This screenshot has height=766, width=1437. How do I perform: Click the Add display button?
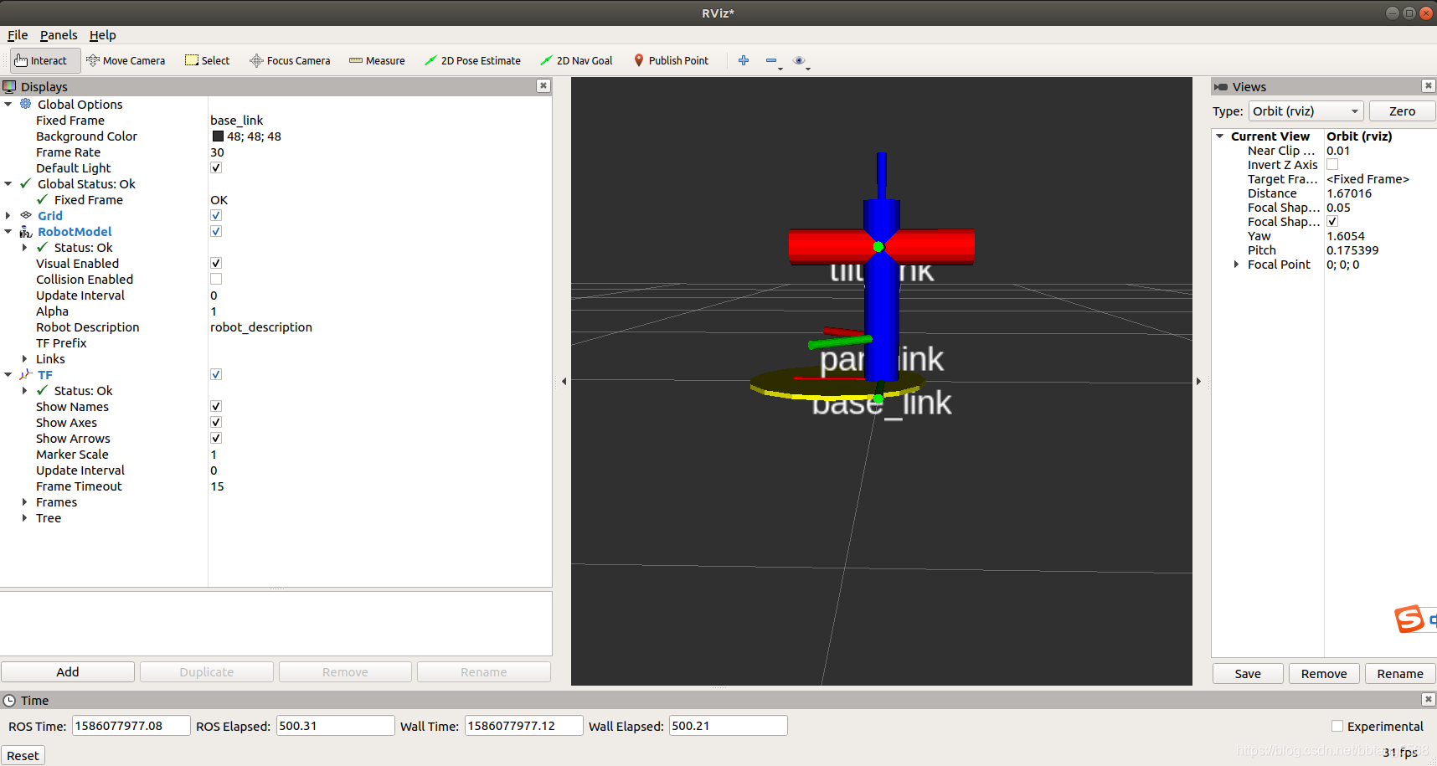coord(68,672)
